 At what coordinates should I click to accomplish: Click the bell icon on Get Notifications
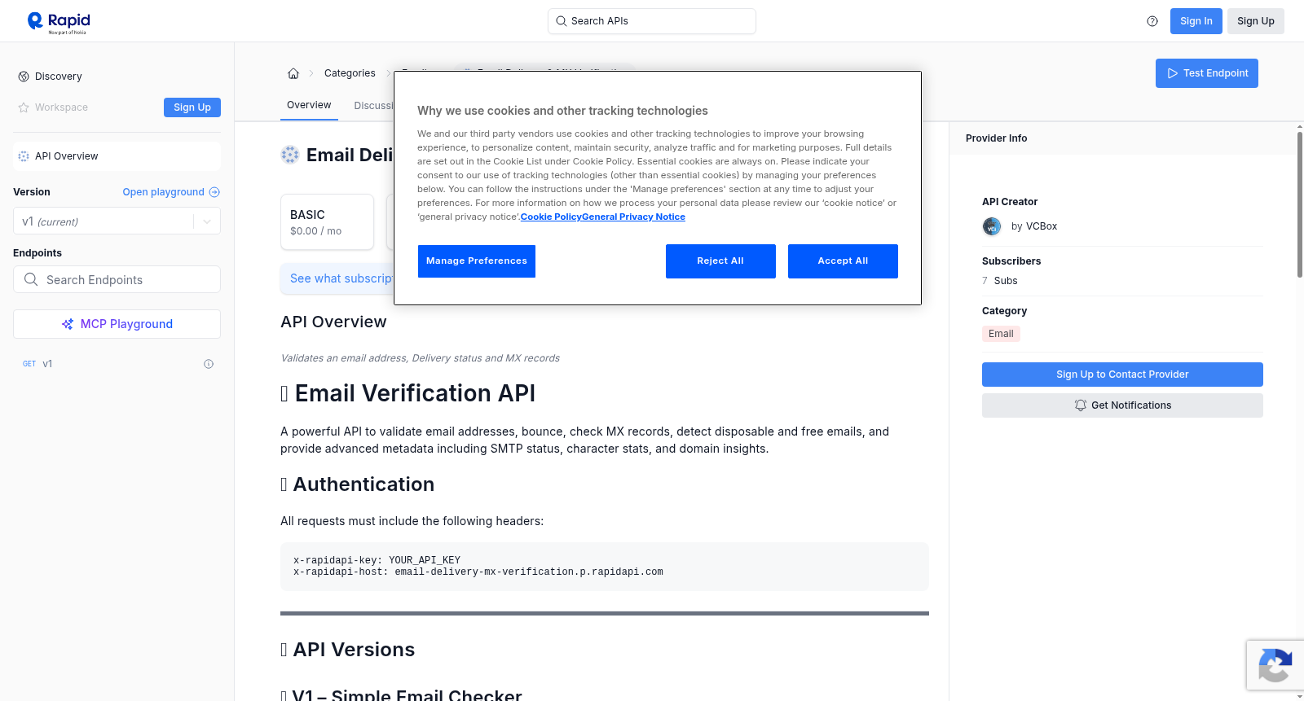[1081, 405]
